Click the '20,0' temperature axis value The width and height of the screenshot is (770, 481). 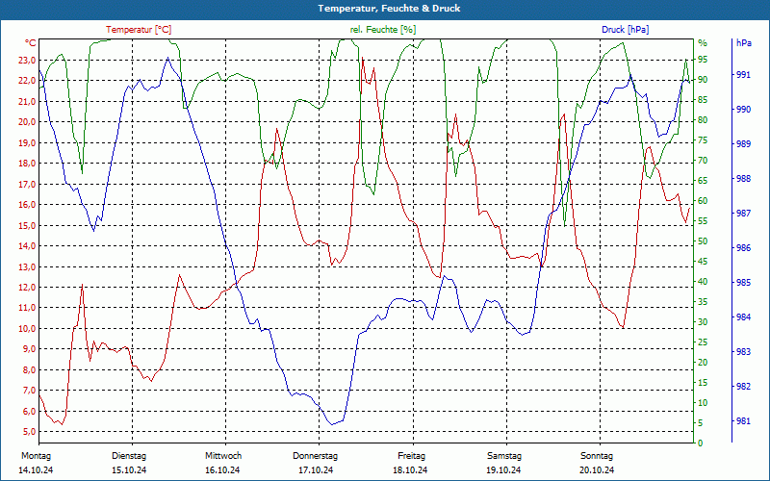27,122
